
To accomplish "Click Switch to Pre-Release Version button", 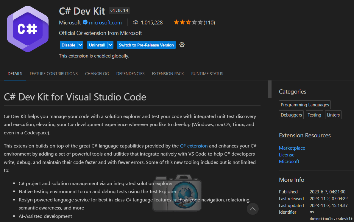I will pos(146,45).
